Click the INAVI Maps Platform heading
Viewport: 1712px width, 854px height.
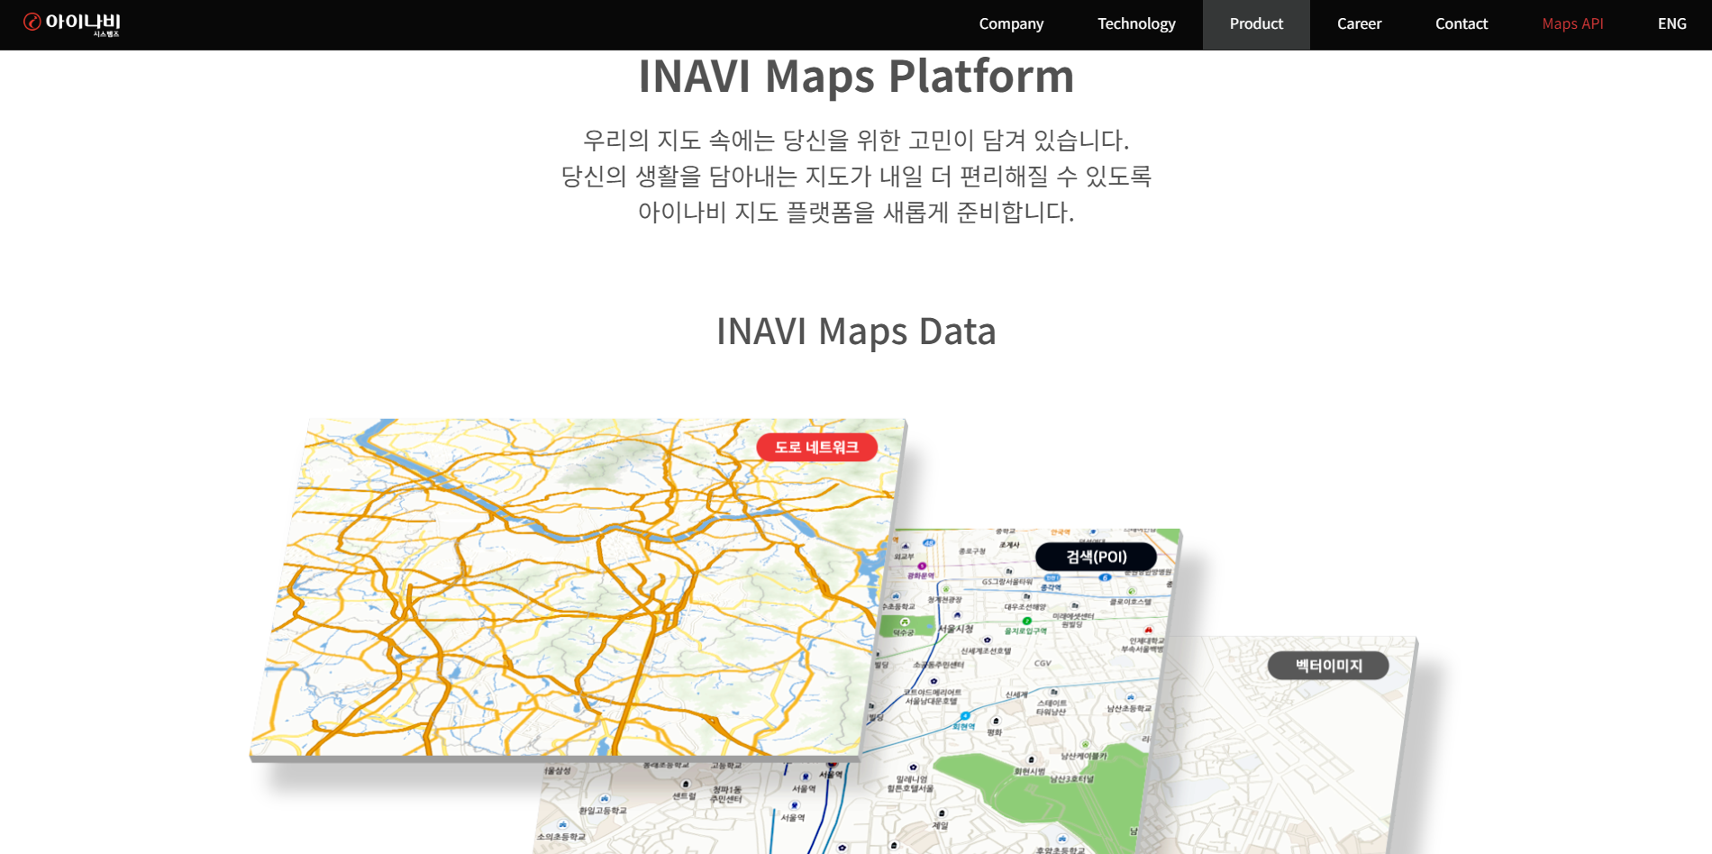coord(856,77)
